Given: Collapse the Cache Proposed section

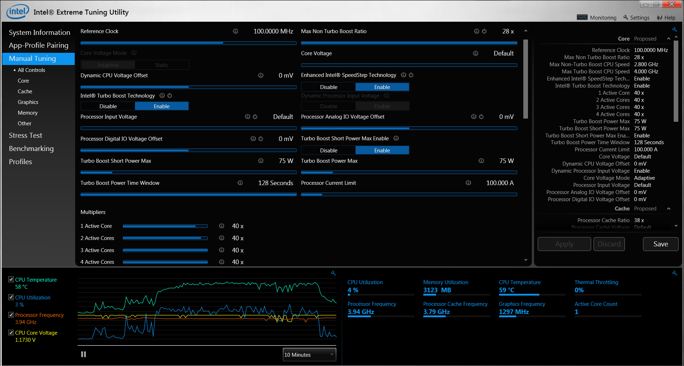Looking at the screenshot, I should click(x=669, y=209).
